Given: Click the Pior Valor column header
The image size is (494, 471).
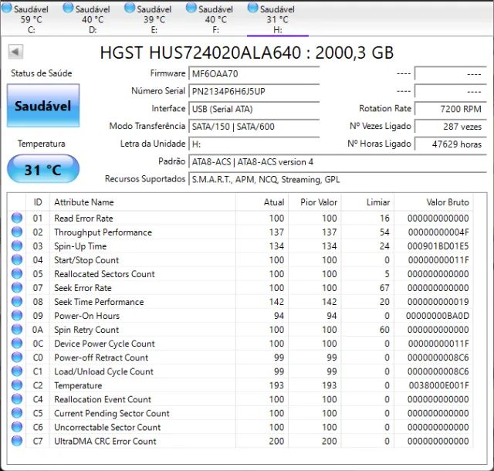Looking at the screenshot, I should [x=314, y=202].
